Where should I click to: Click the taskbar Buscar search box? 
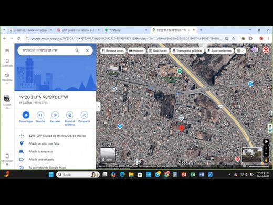(x=78, y=175)
